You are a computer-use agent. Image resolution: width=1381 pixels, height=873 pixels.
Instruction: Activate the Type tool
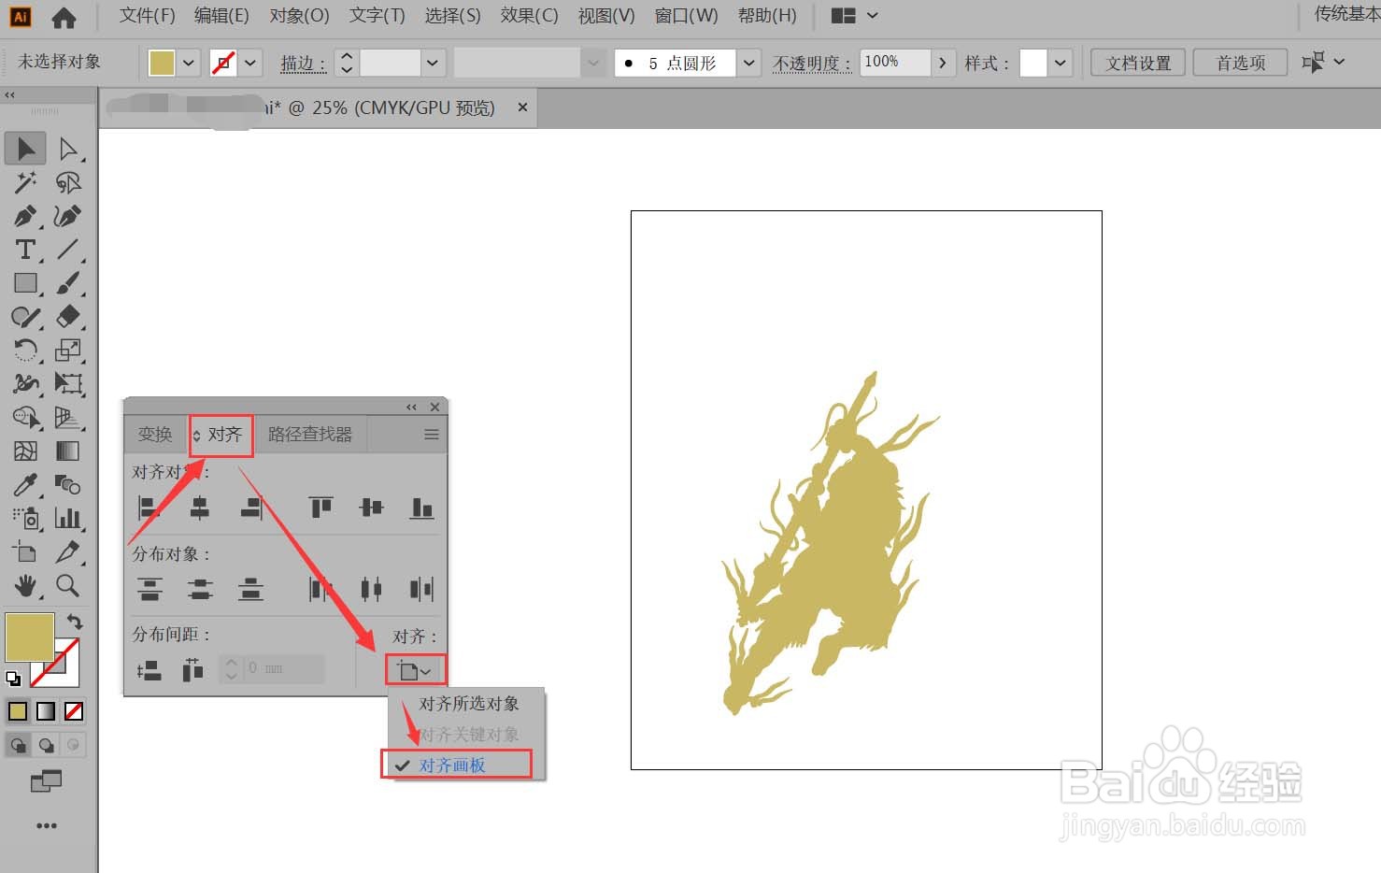(25, 250)
